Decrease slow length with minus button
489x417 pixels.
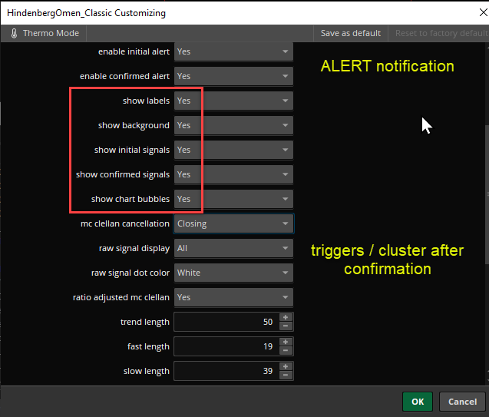point(286,376)
